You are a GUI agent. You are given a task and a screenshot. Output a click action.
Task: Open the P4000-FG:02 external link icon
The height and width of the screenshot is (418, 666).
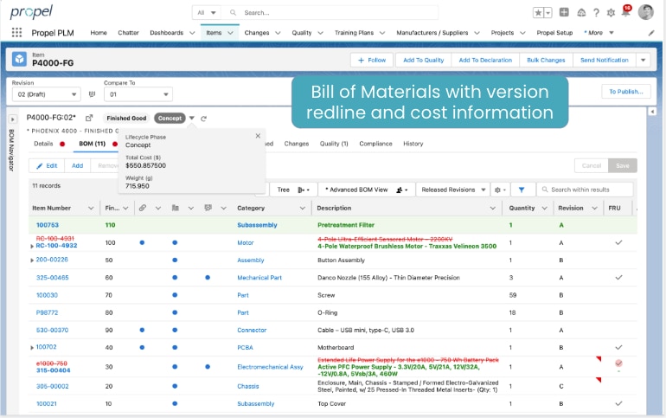click(x=89, y=118)
